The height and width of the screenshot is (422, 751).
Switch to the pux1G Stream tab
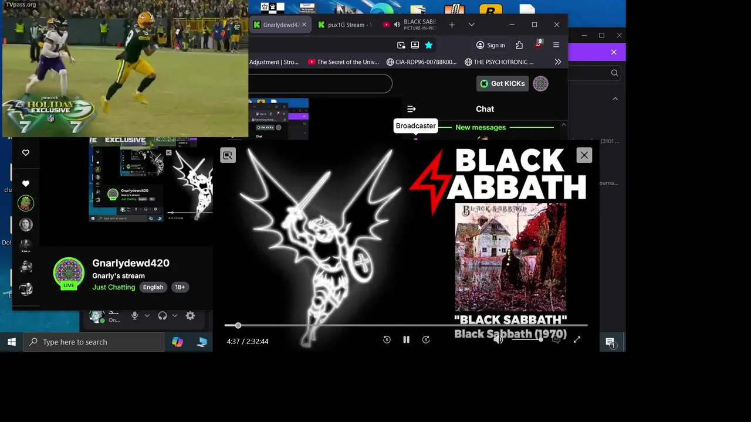[345, 25]
